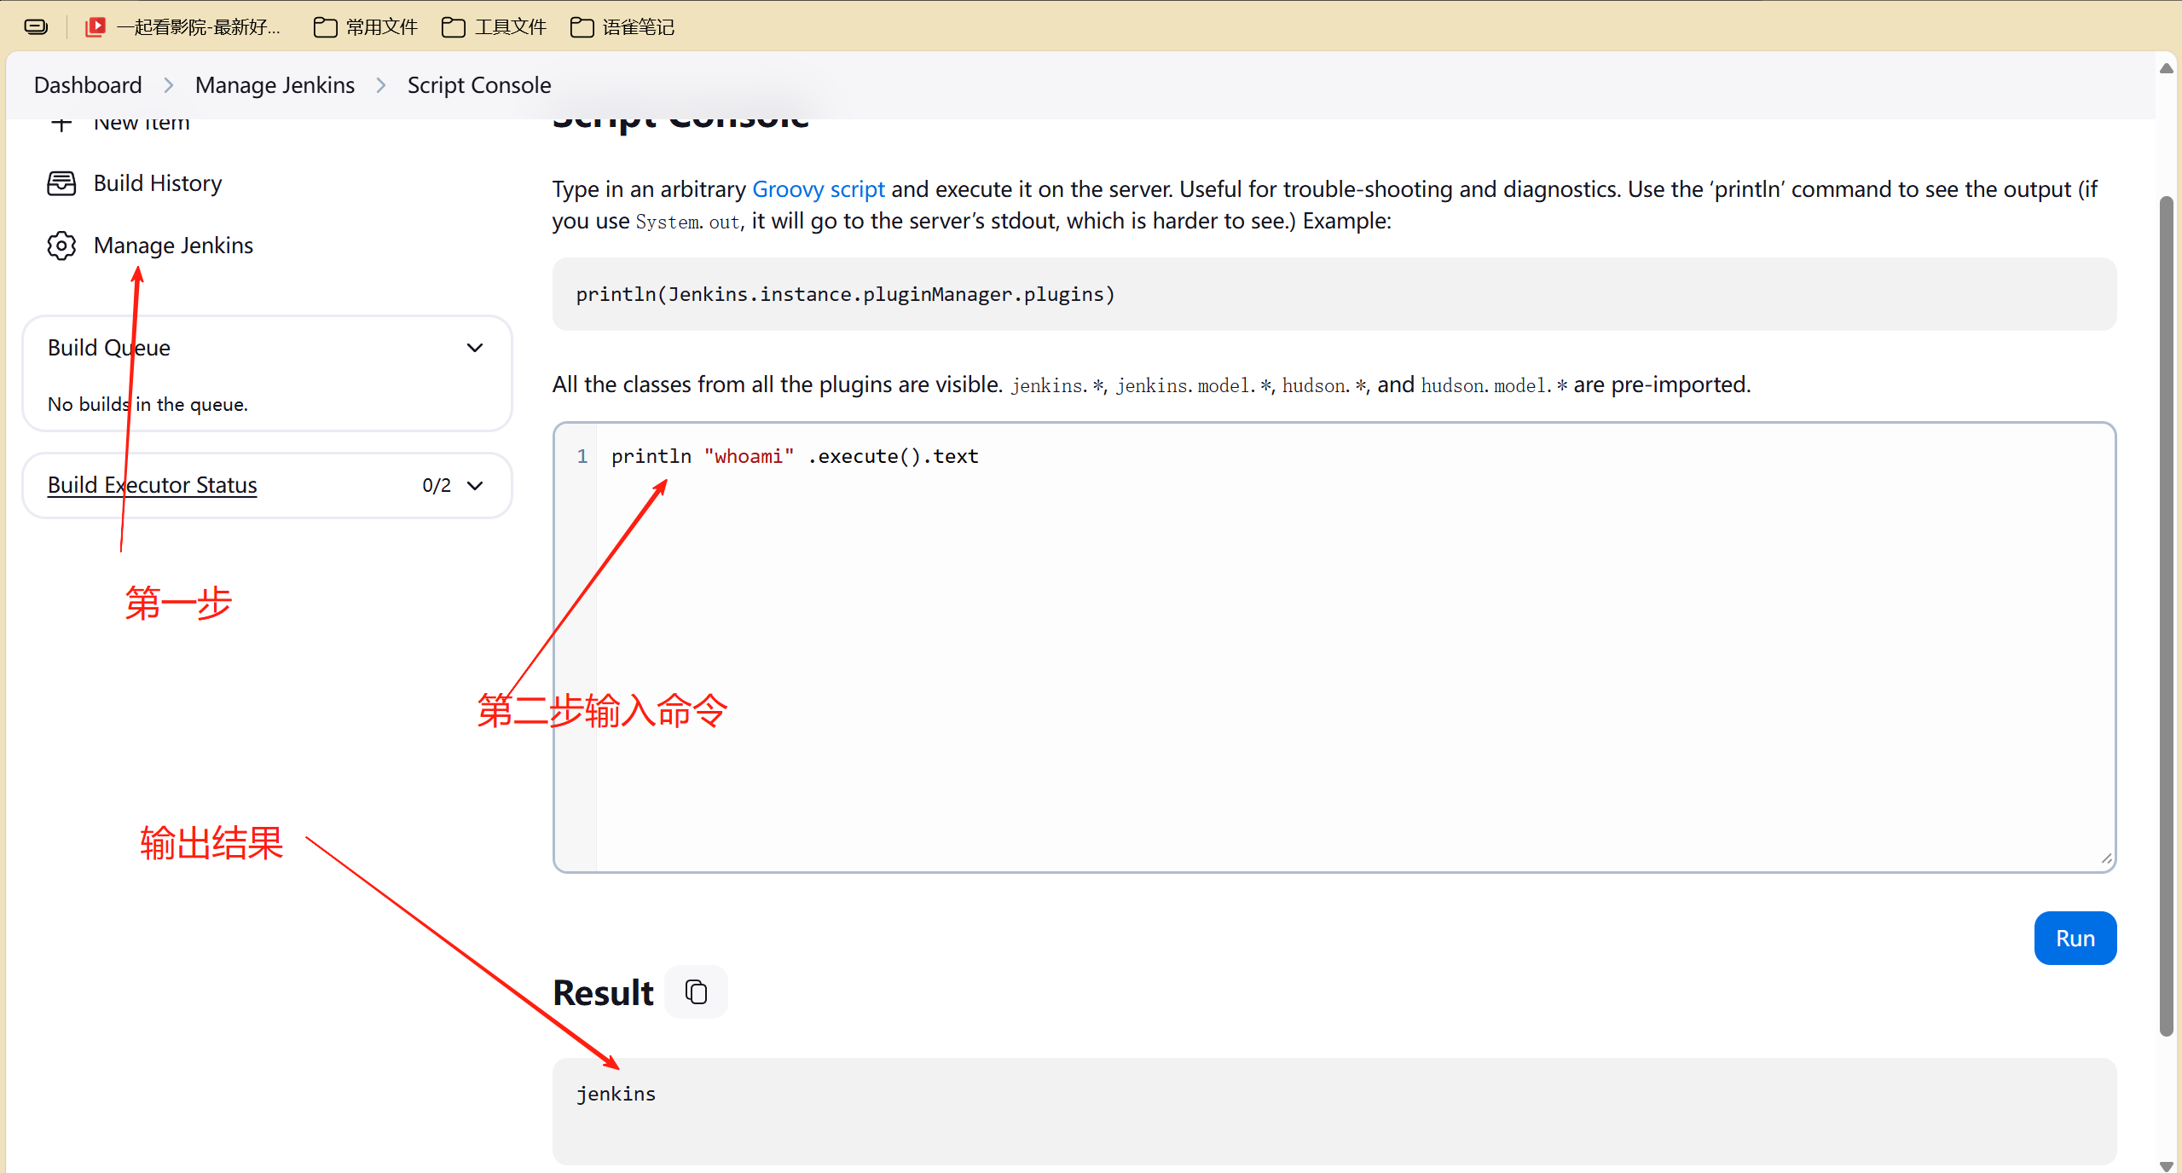Click the scrollbar up arrow
Screen dimensions: 2182x1173
[x=2167, y=68]
